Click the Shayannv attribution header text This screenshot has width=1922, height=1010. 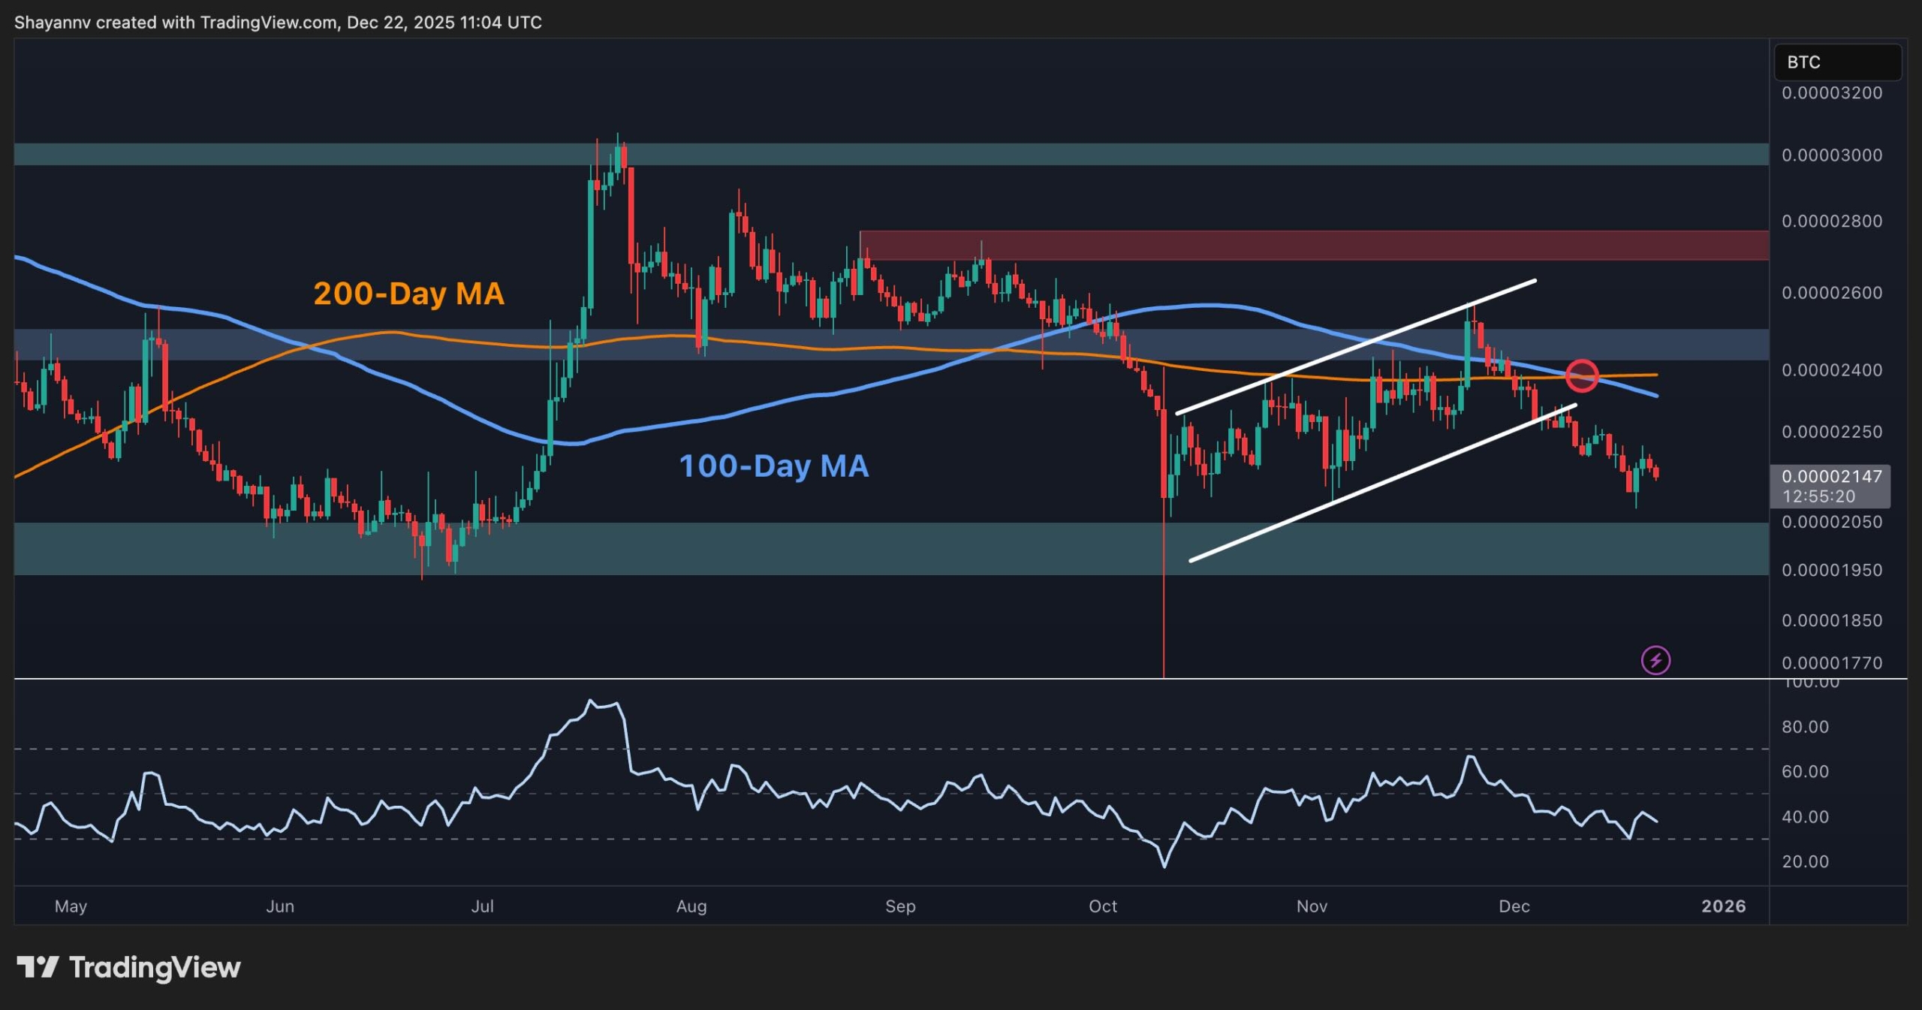[x=278, y=23]
